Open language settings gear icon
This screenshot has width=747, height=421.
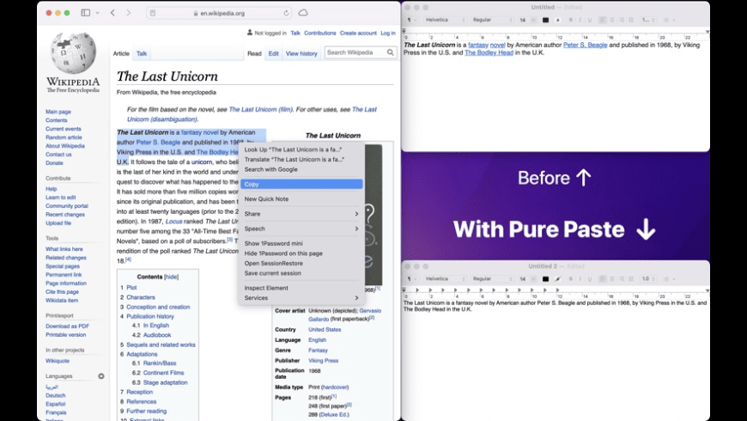tap(101, 376)
